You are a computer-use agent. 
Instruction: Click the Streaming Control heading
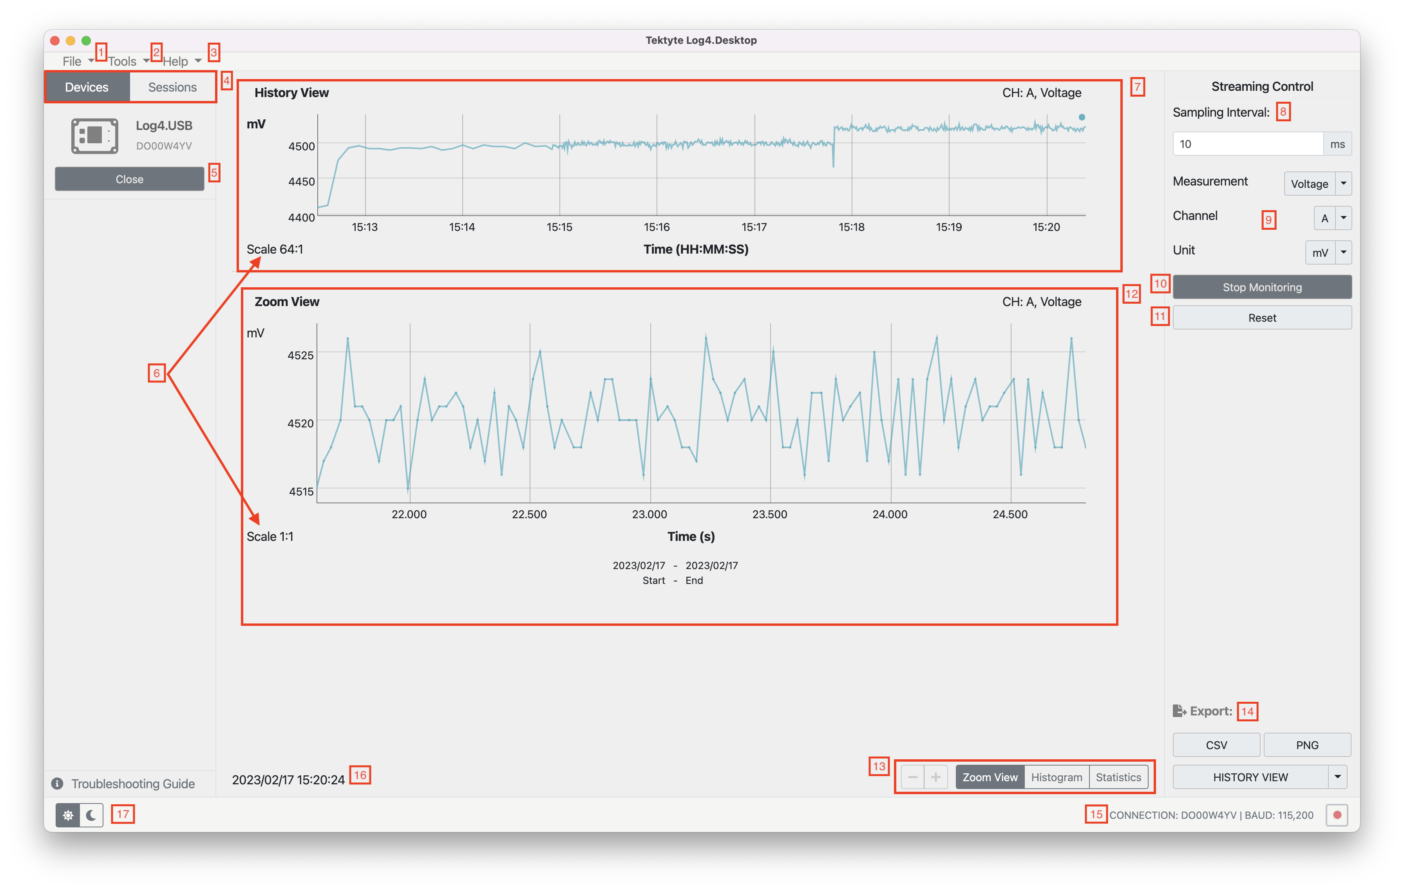(x=1262, y=86)
